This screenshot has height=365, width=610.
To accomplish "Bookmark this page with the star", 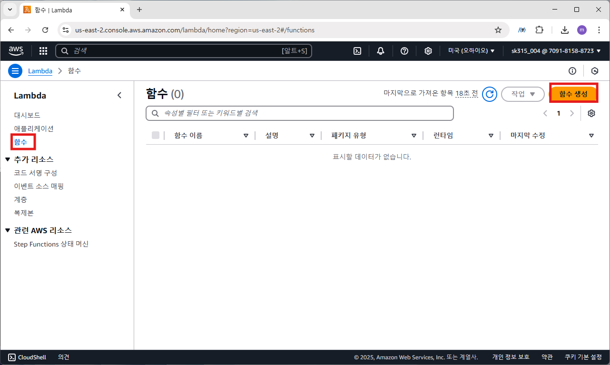I will 498,30.
